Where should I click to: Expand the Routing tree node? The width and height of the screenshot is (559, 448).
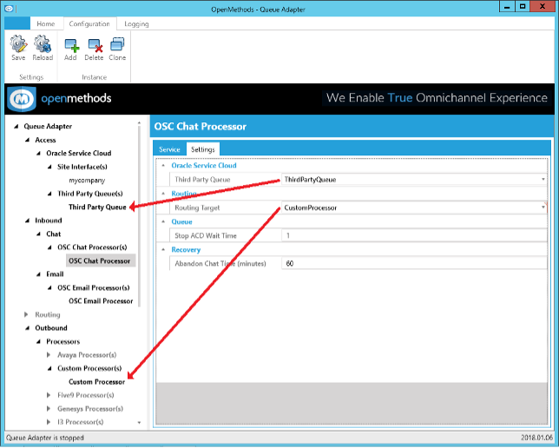pos(26,314)
